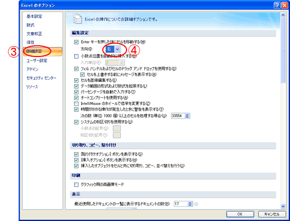The height and width of the screenshot is (221, 290).
Task: Toggle 'システムの桁区切りを使用する' checkbox
Action: (76, 122)
